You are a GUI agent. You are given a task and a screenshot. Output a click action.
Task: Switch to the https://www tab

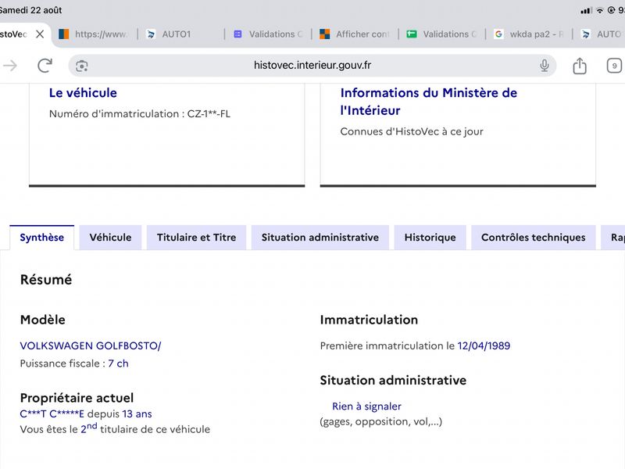(95, 34)
